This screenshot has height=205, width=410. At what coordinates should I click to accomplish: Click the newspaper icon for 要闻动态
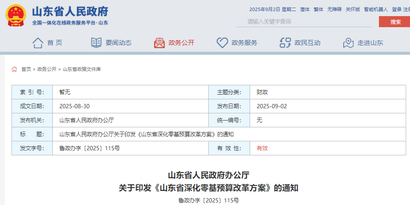coord(96,42)
